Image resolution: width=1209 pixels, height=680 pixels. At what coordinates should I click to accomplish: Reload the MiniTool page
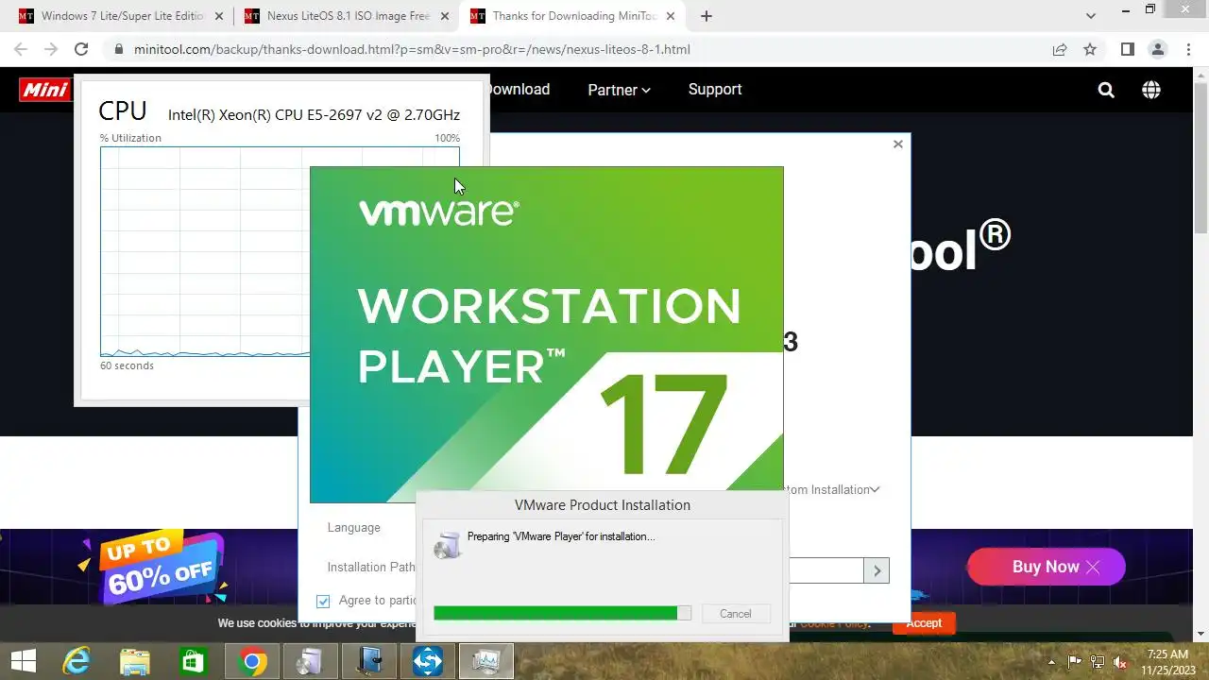tap(81, 49)
